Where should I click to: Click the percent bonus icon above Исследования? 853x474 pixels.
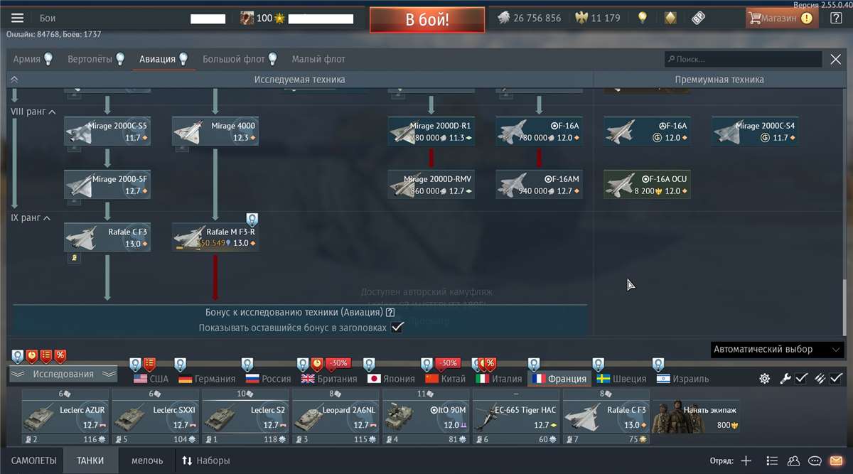60,355
